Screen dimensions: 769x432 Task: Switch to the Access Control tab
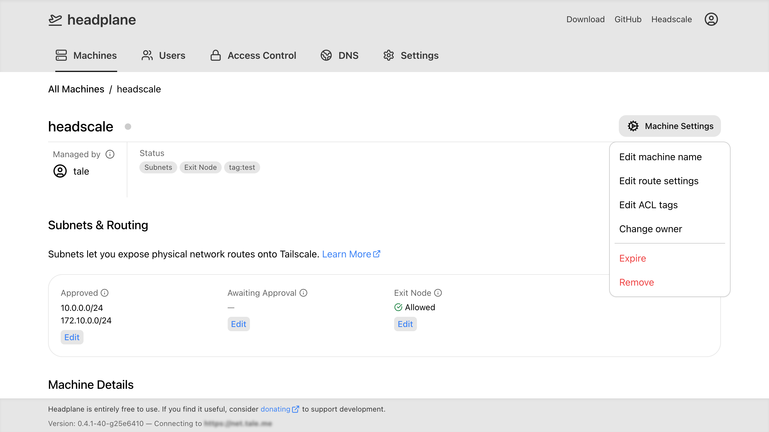[x=253, y=55]
